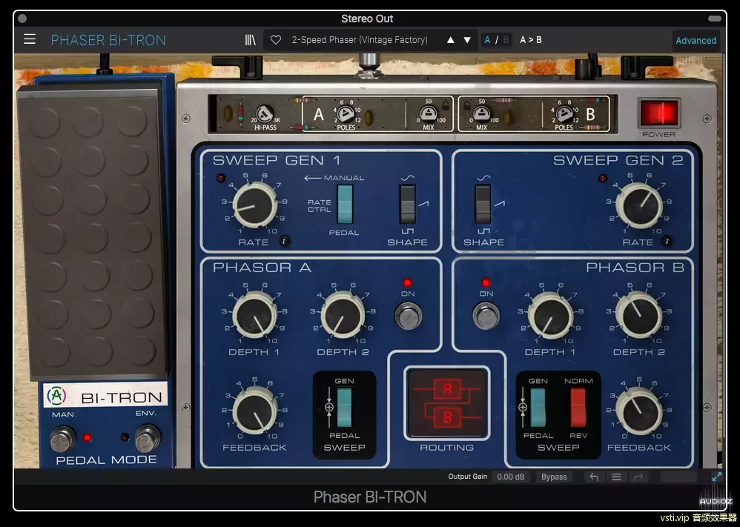Toggle the red POWER switch
Image resolution: width=740 pixels, height=527 pixels.
pyautogui.click(x=659, y=113)
